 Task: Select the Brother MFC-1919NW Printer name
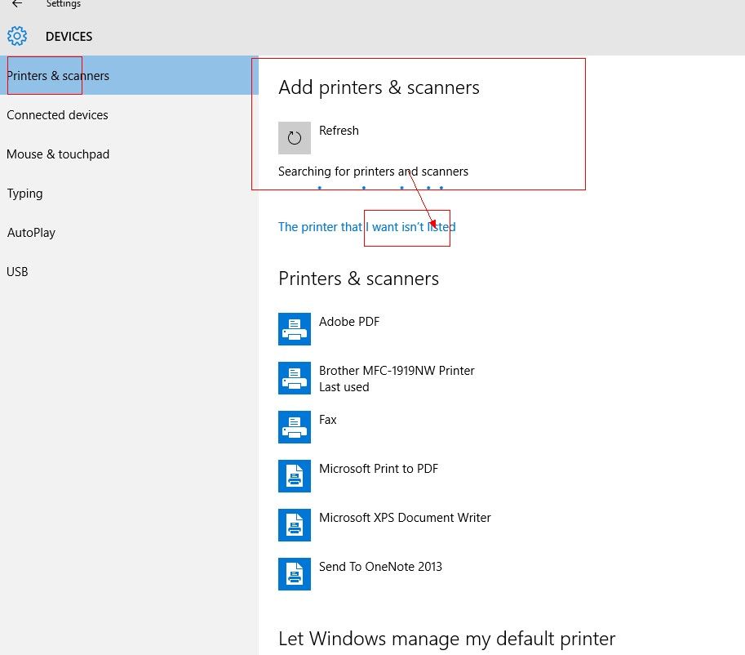397,371
